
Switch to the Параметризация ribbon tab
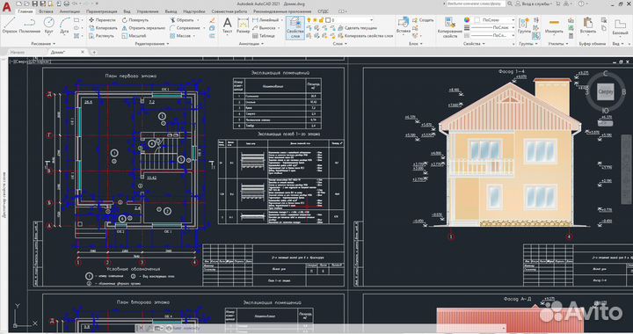point(101,11)
